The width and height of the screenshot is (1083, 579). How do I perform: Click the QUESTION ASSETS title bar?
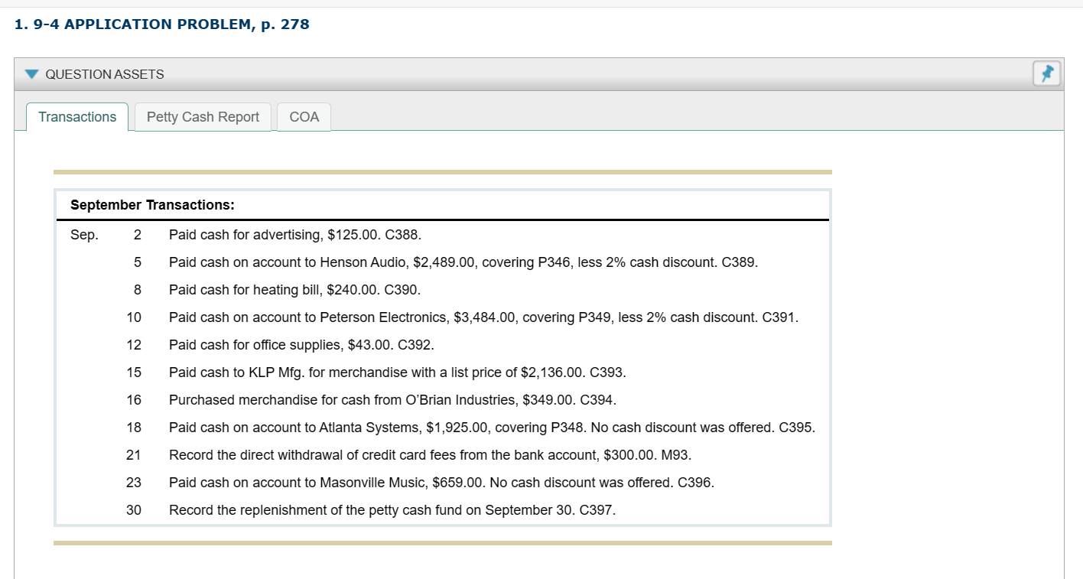[x=105, y=74]
